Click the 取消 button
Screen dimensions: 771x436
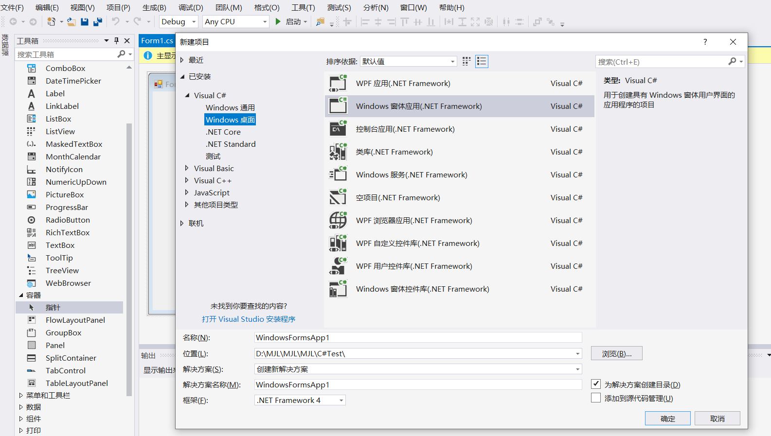(717, 419)
